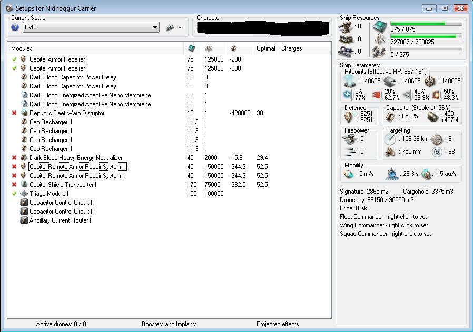Click powergrid usage bar 727007 / 790625
Image resolution: width=473 pixels, height=332 pixels.
426,36
